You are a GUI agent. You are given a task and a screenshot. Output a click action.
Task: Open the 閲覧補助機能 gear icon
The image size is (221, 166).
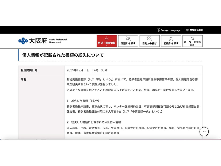pyautogui.click(x=187, y=30)
